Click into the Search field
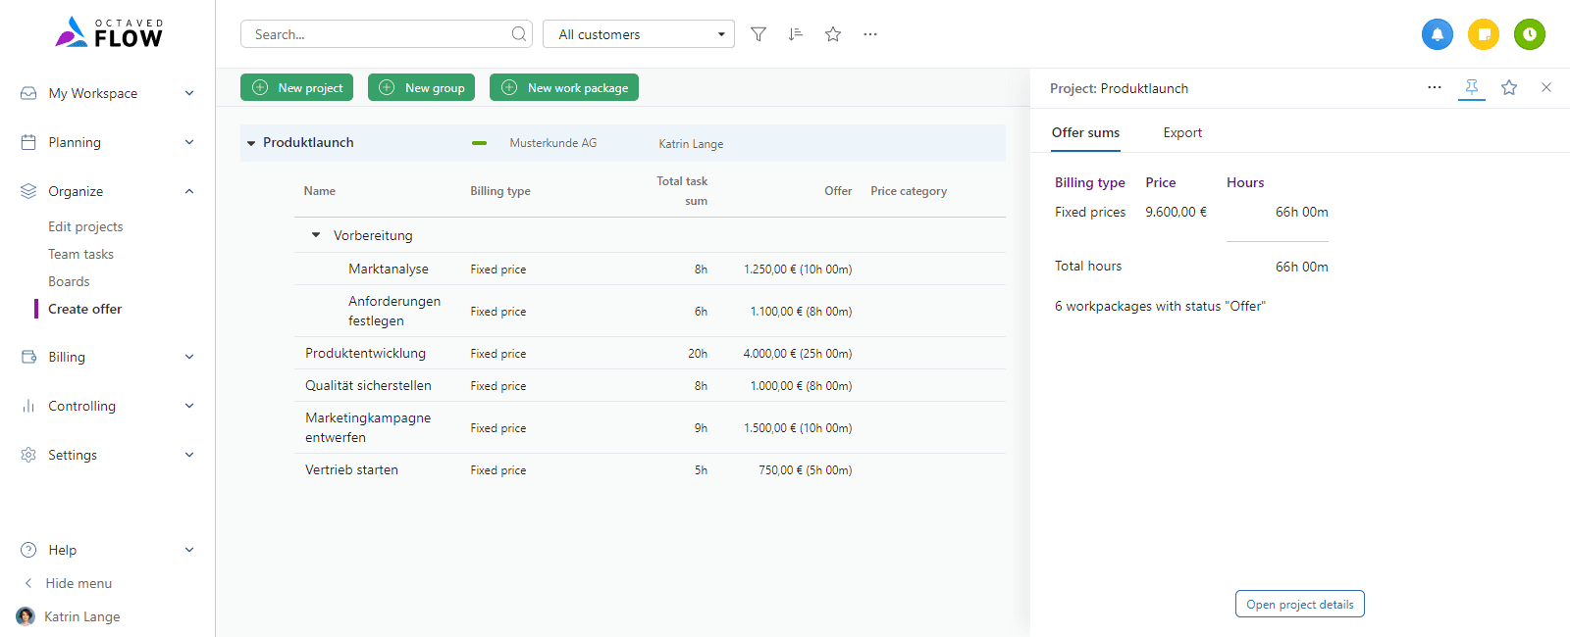This screenshot has height=637, width=1570. point(378,34)
